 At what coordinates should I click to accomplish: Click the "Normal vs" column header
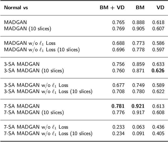(x=16, y=8)
